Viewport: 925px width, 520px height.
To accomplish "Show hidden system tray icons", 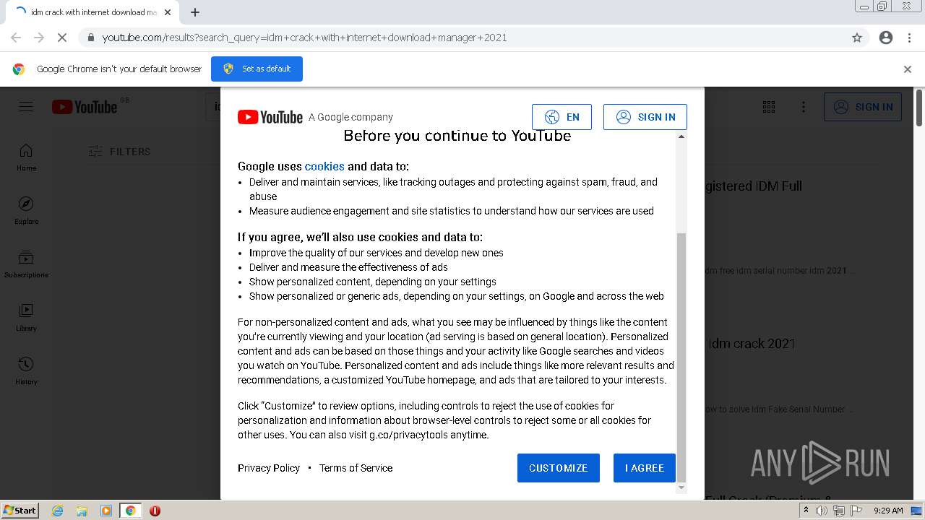I will coord(806,511).
